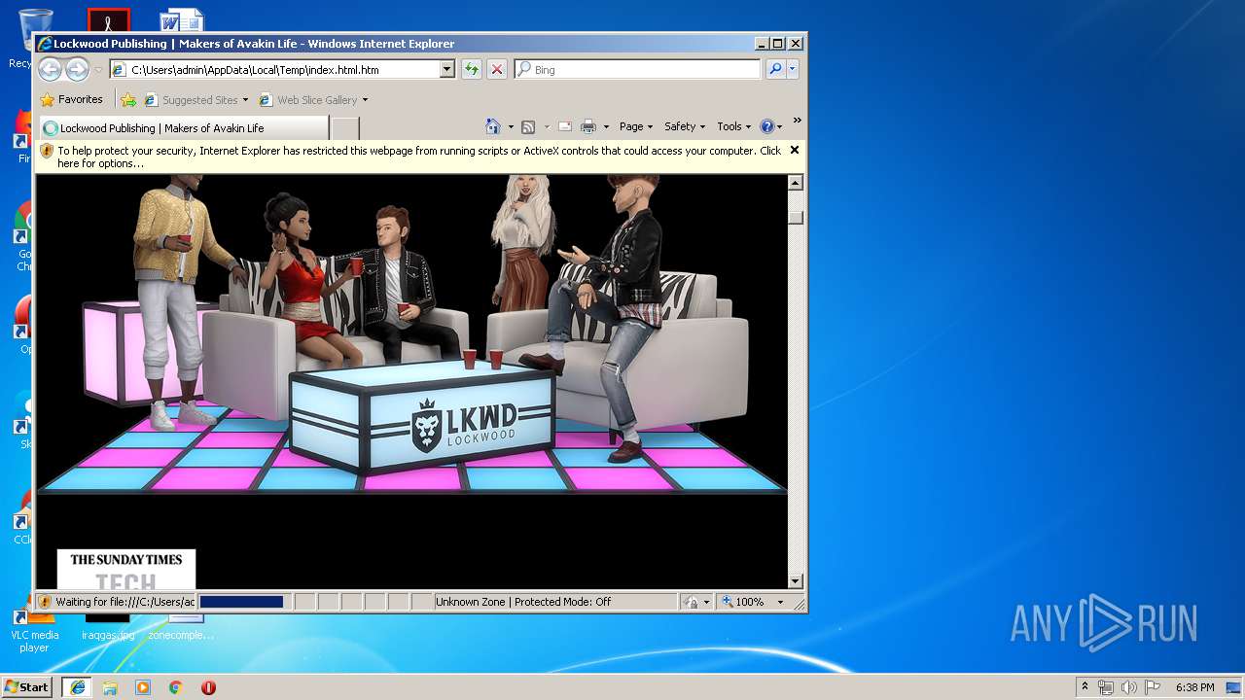Open Web Slice Gallery link

313,99
